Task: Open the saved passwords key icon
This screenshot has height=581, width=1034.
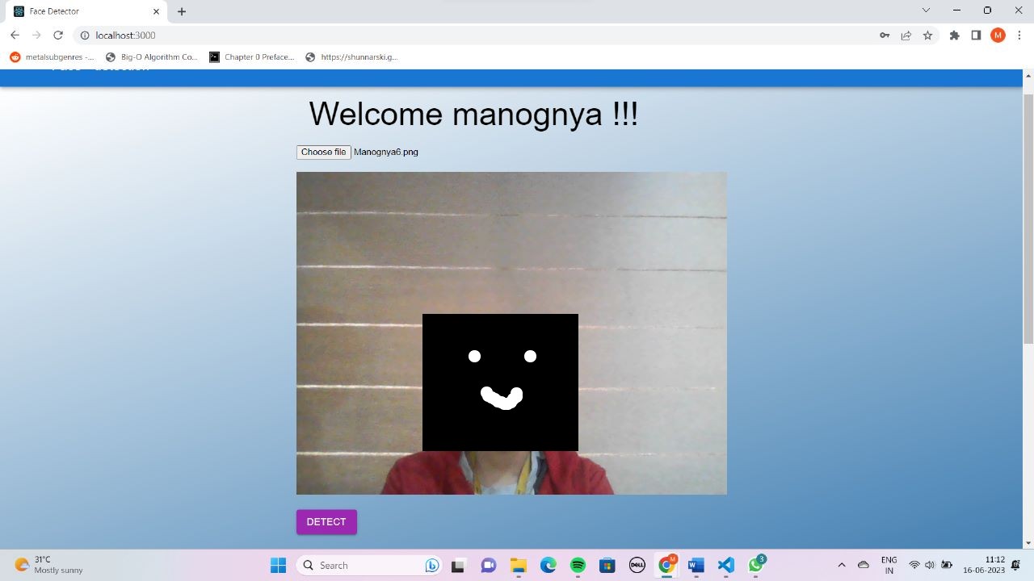Action: point(885,36)
